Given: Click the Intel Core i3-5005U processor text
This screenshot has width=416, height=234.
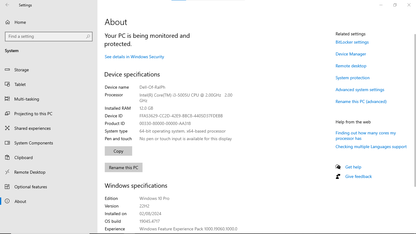Looking at the screenshot, I should point(186,98).
